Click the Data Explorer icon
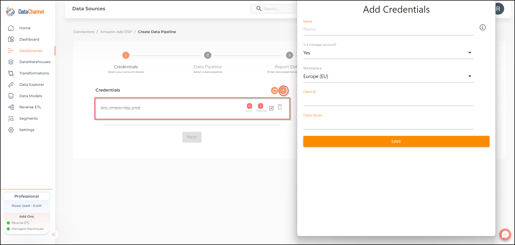The image size is (515, 245). (11, 85)
